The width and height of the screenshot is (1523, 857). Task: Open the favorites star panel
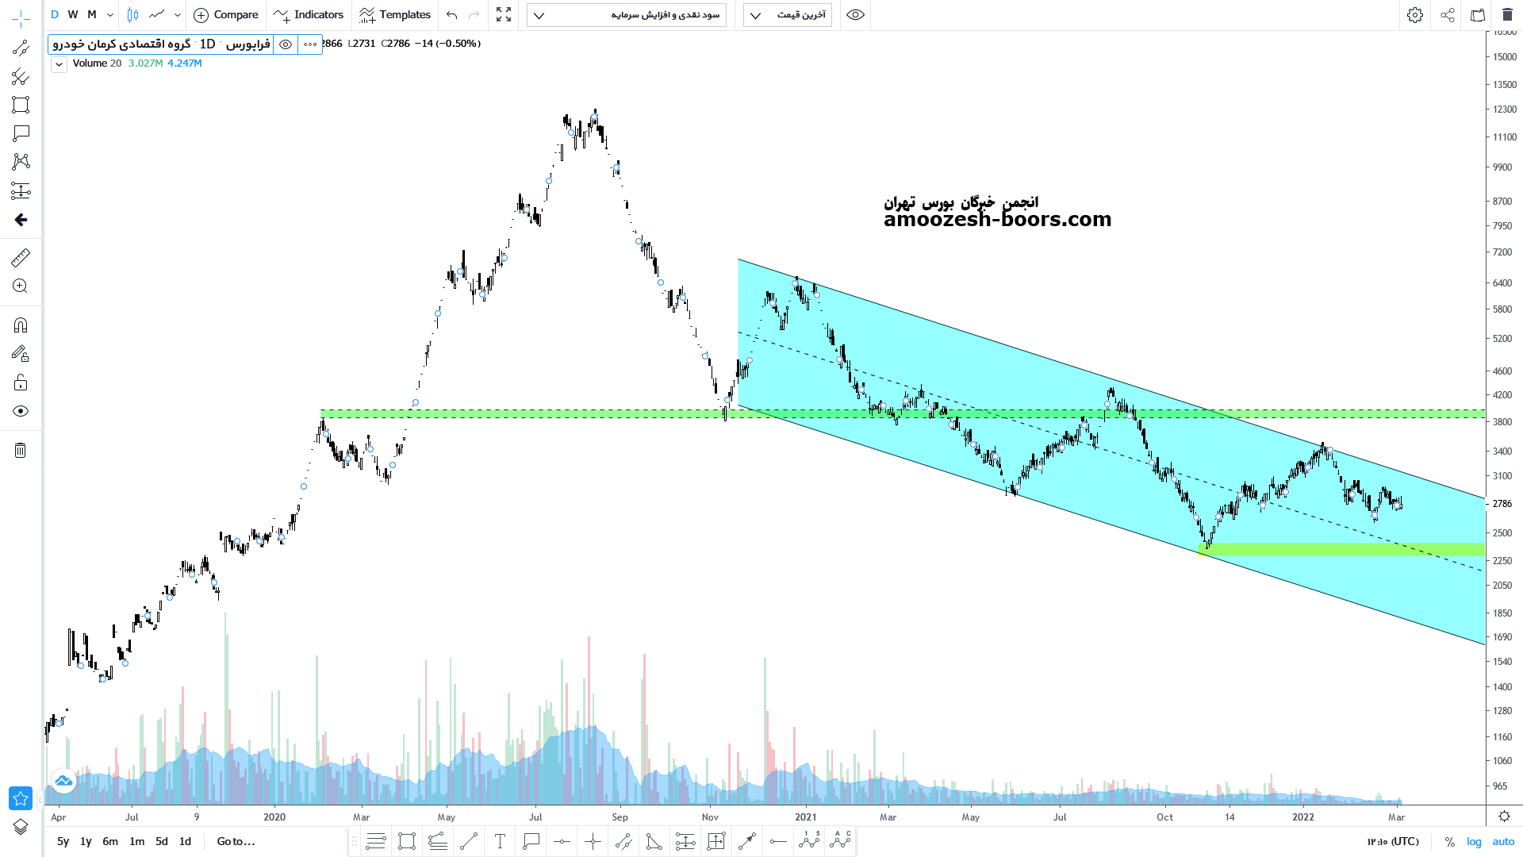click(x=21, y=798)
